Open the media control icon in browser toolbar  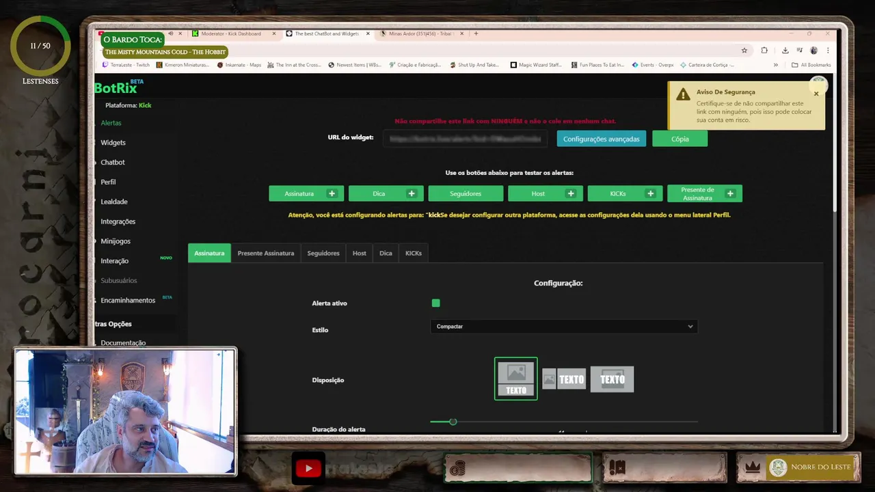click(799, 50)
